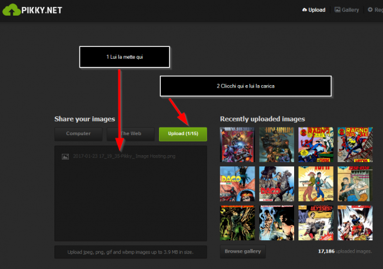Viewport: 383px width, 269px height.
Task: Open the Ragno comic cover thumbnail at the end of the top row
Action: (355, 145)
